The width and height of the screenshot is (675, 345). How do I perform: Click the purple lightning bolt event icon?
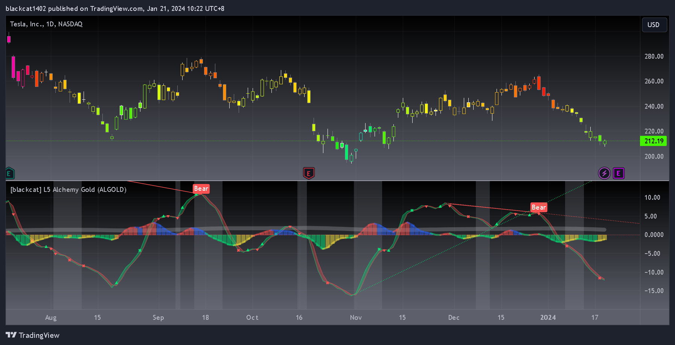[x=604, y=173]
